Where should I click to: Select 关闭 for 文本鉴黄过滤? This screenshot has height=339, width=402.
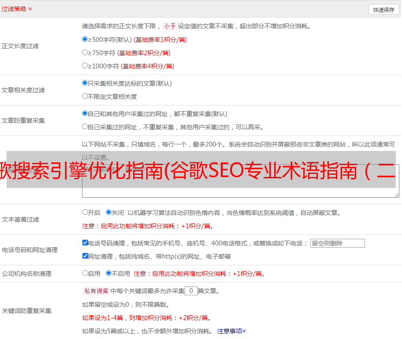click(108, 212)
